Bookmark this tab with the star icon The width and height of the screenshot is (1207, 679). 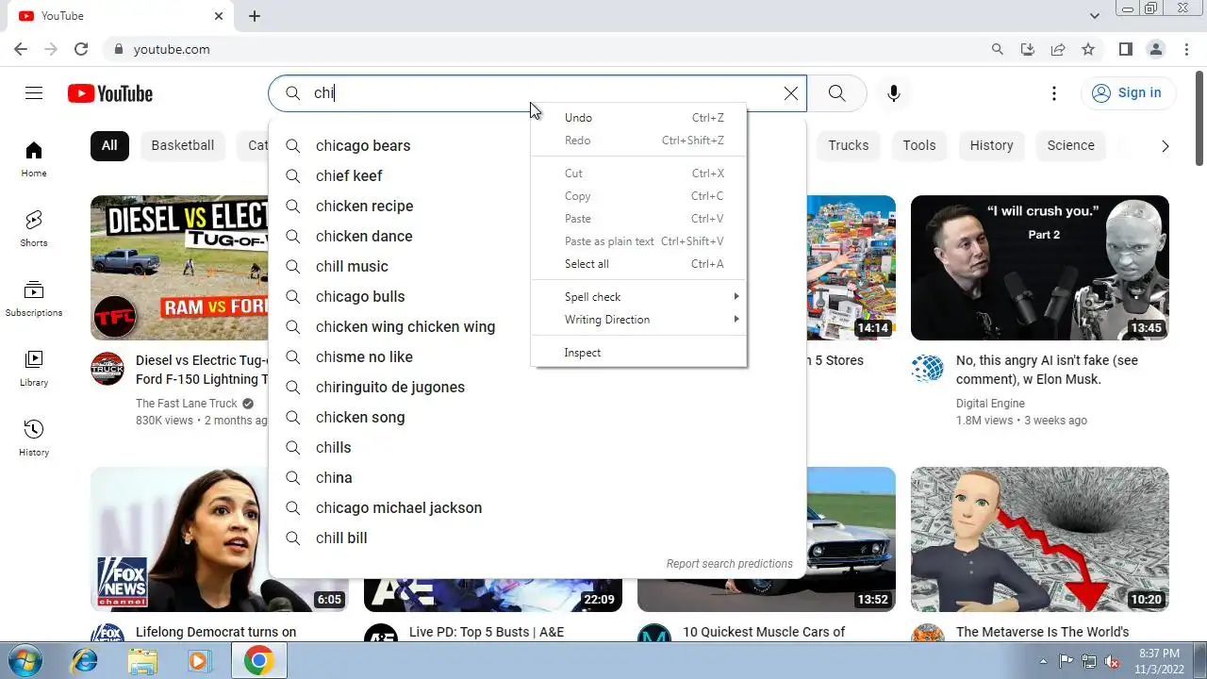tap(1088, 49)
